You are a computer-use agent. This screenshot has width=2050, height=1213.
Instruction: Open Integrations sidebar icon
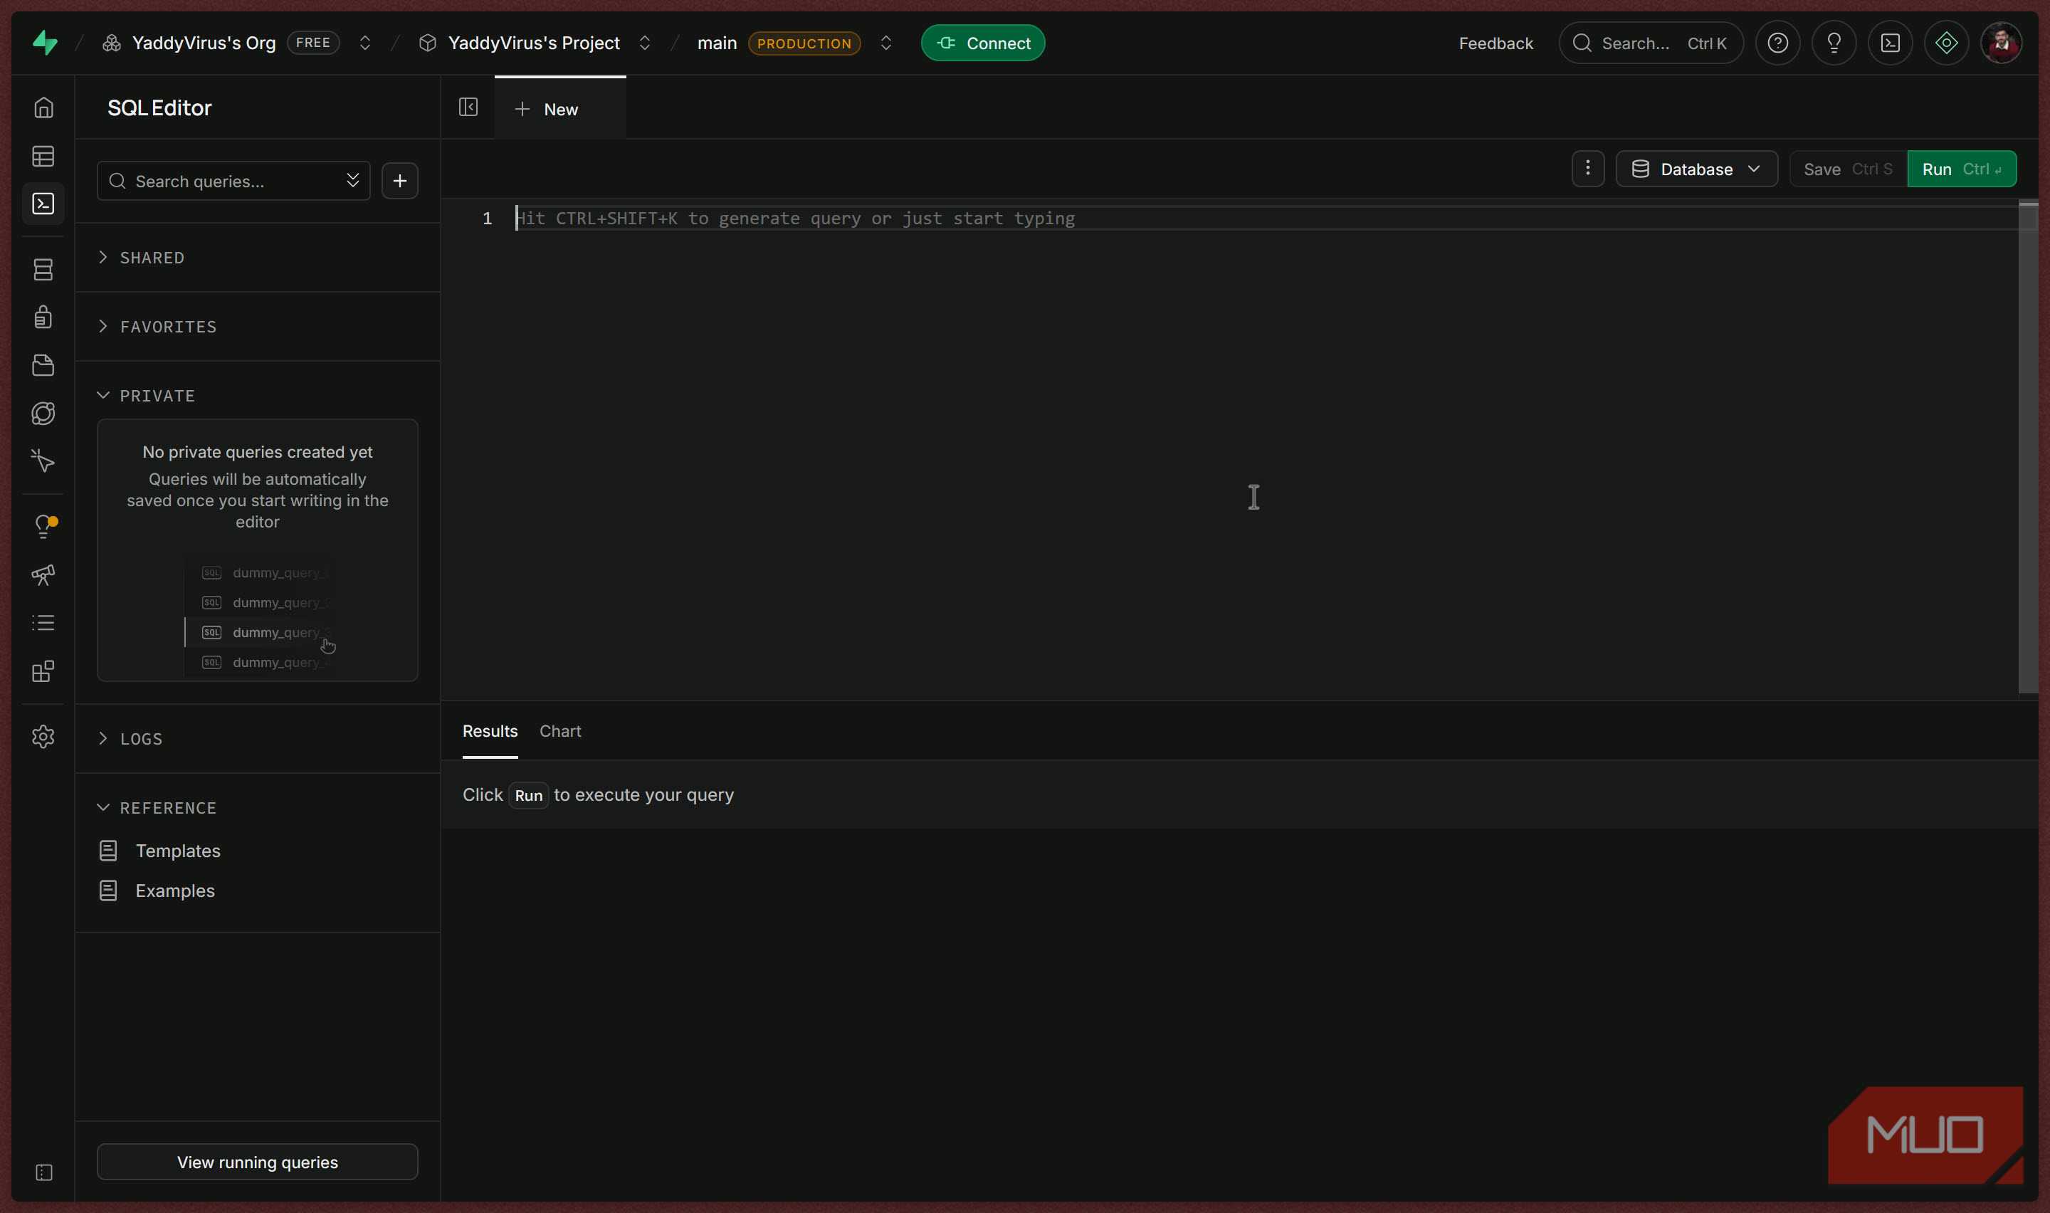coord(43,671)
